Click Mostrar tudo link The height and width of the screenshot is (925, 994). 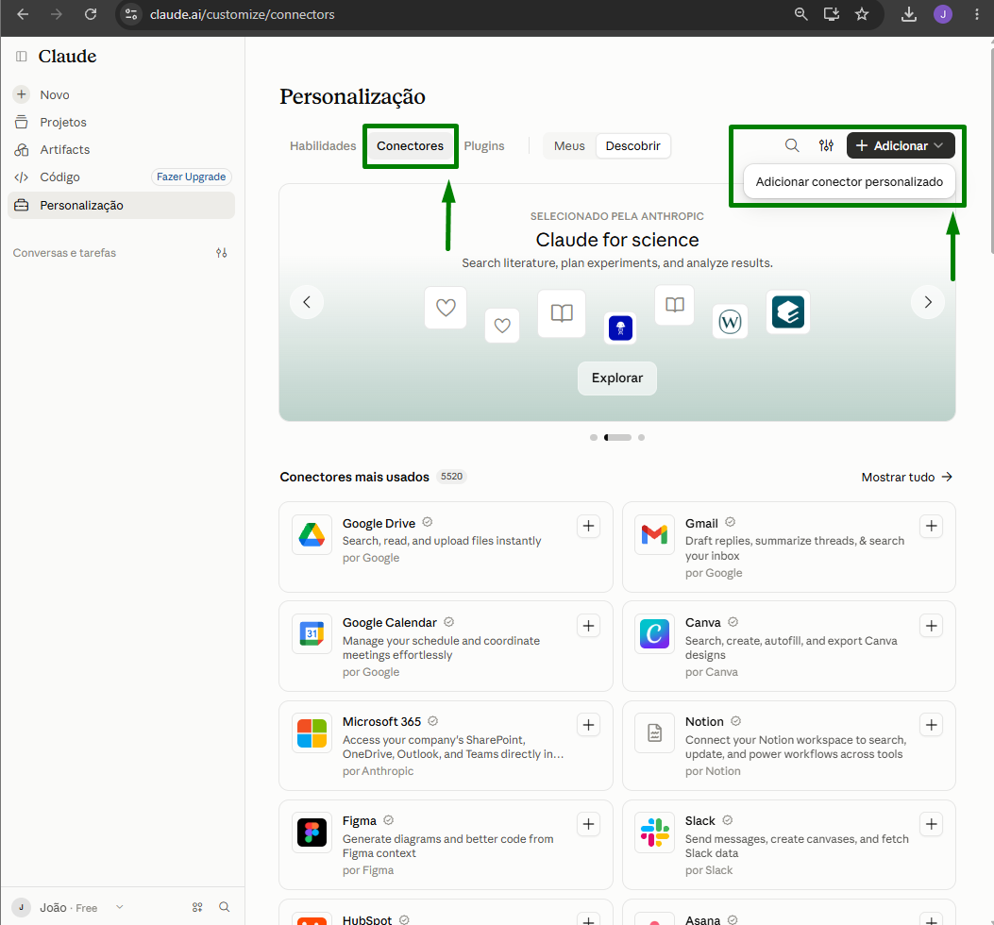[906, 477]
